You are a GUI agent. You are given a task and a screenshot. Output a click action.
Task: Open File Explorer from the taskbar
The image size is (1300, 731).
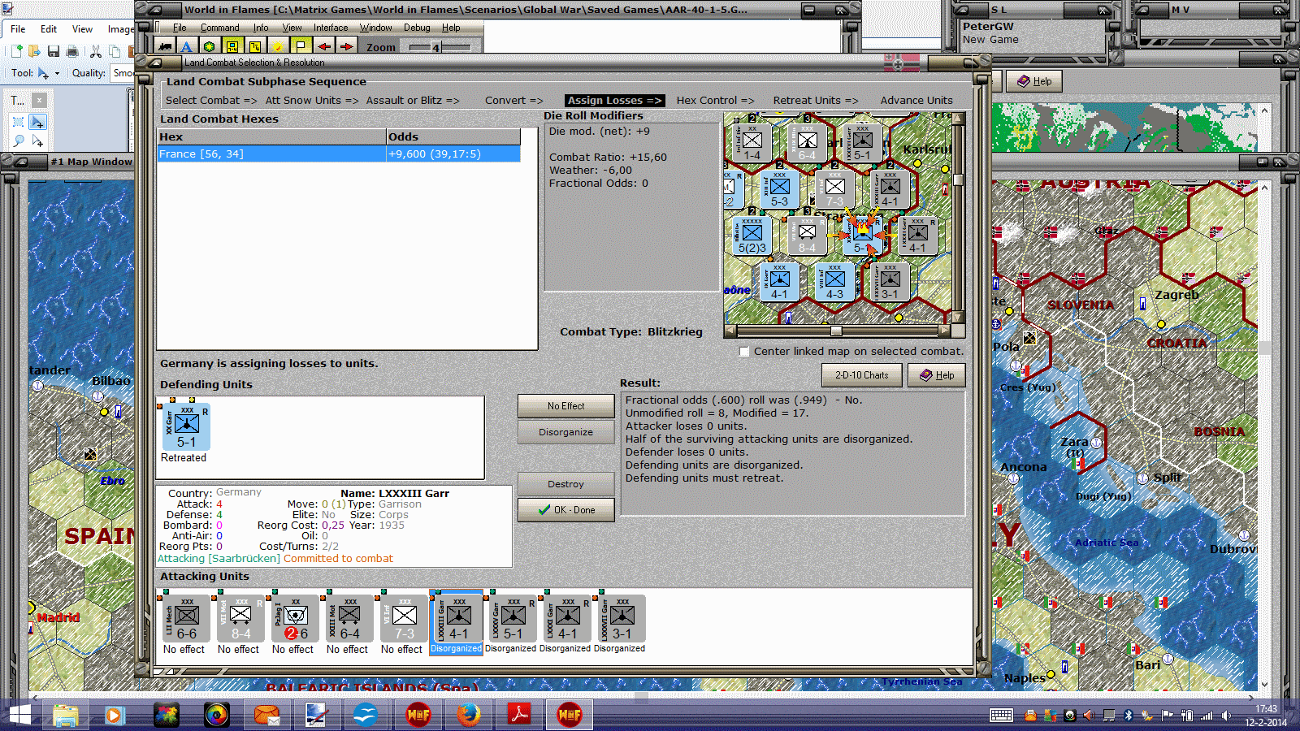pos(66,715)
